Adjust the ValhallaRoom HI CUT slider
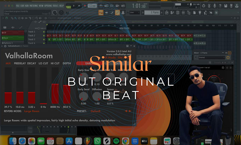This screenshot has width=241, height=145. [x=55, y=85]
